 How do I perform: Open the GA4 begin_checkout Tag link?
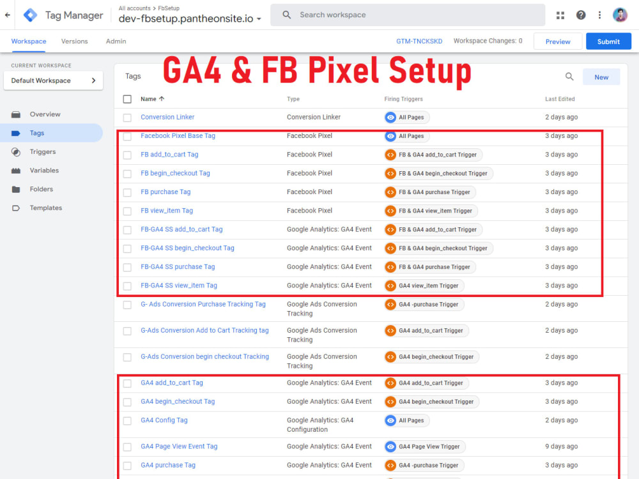[x=178, y=402]
